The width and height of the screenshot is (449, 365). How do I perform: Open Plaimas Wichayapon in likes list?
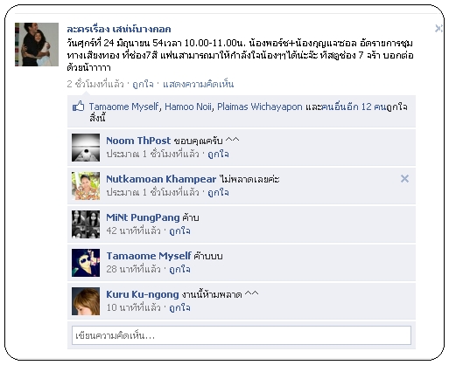(x=260, y=107)
